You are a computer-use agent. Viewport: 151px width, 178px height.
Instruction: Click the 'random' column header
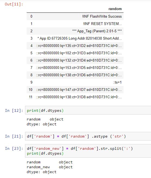115,9
